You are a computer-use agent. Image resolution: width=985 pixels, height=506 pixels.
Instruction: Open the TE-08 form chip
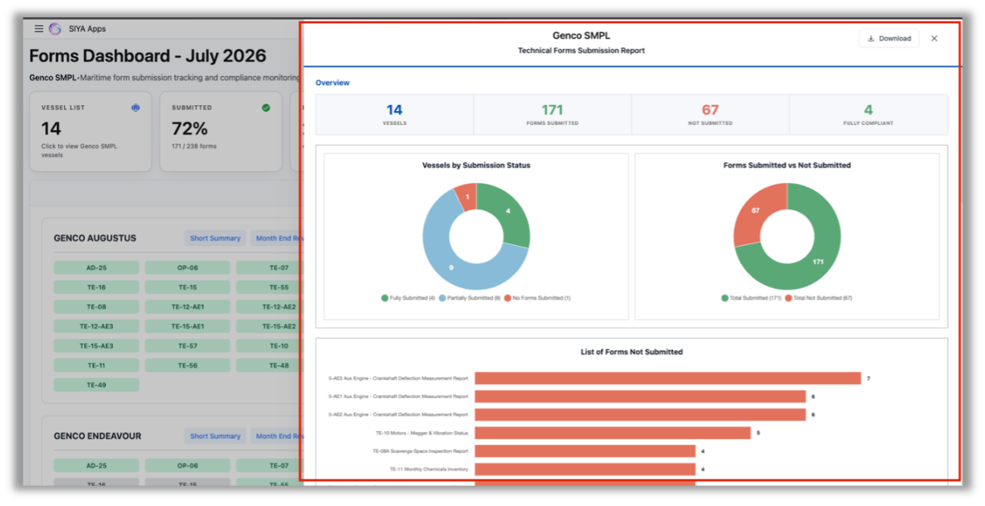click(96, 307)
